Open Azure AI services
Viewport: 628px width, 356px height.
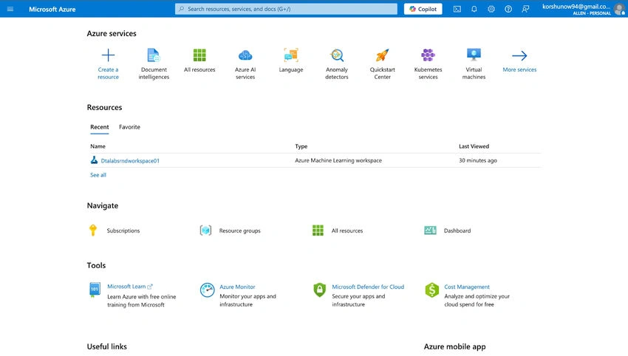click(245, 64)
